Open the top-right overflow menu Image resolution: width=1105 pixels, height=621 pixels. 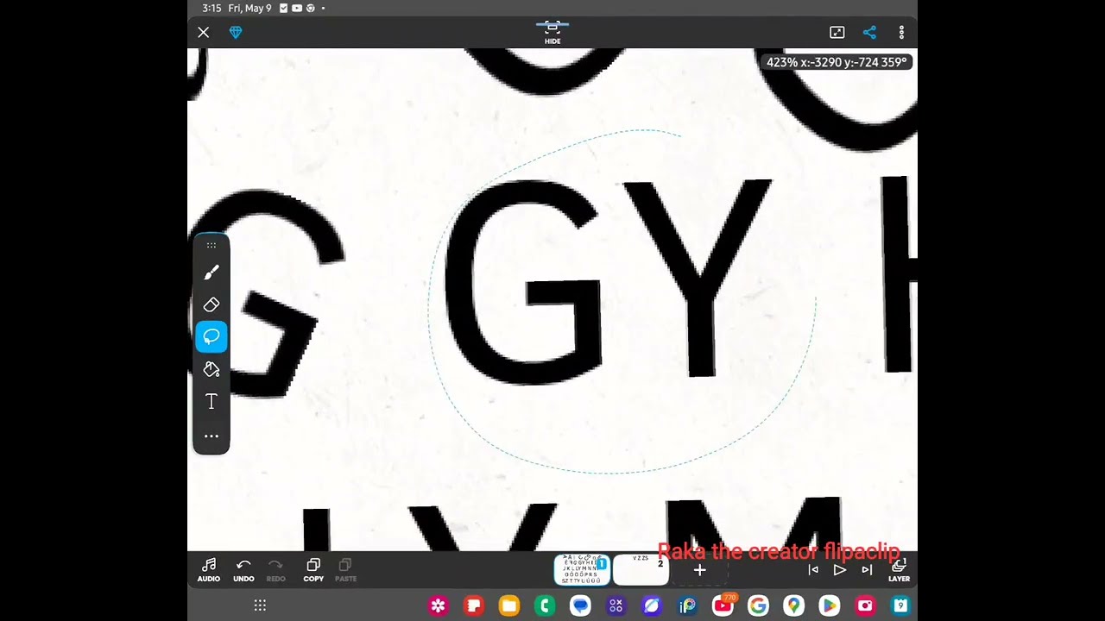(x=901, y=32)
